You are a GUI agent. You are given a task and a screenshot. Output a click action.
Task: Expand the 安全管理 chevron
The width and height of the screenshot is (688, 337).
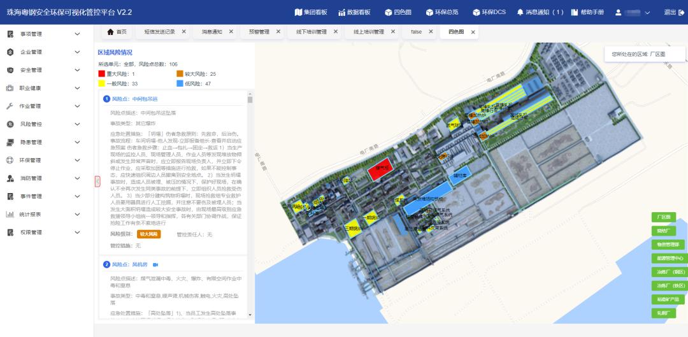(77, 70)
